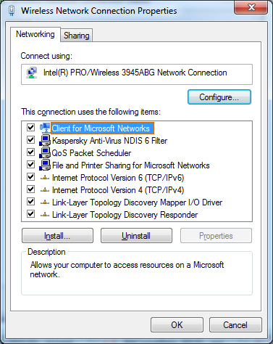Click the Uninstall button
This screenshot has height=344, width=273.
(x=136, y=236)
